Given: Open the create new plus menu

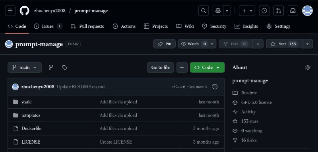Looking at the screenshot, I should [247, 11].
